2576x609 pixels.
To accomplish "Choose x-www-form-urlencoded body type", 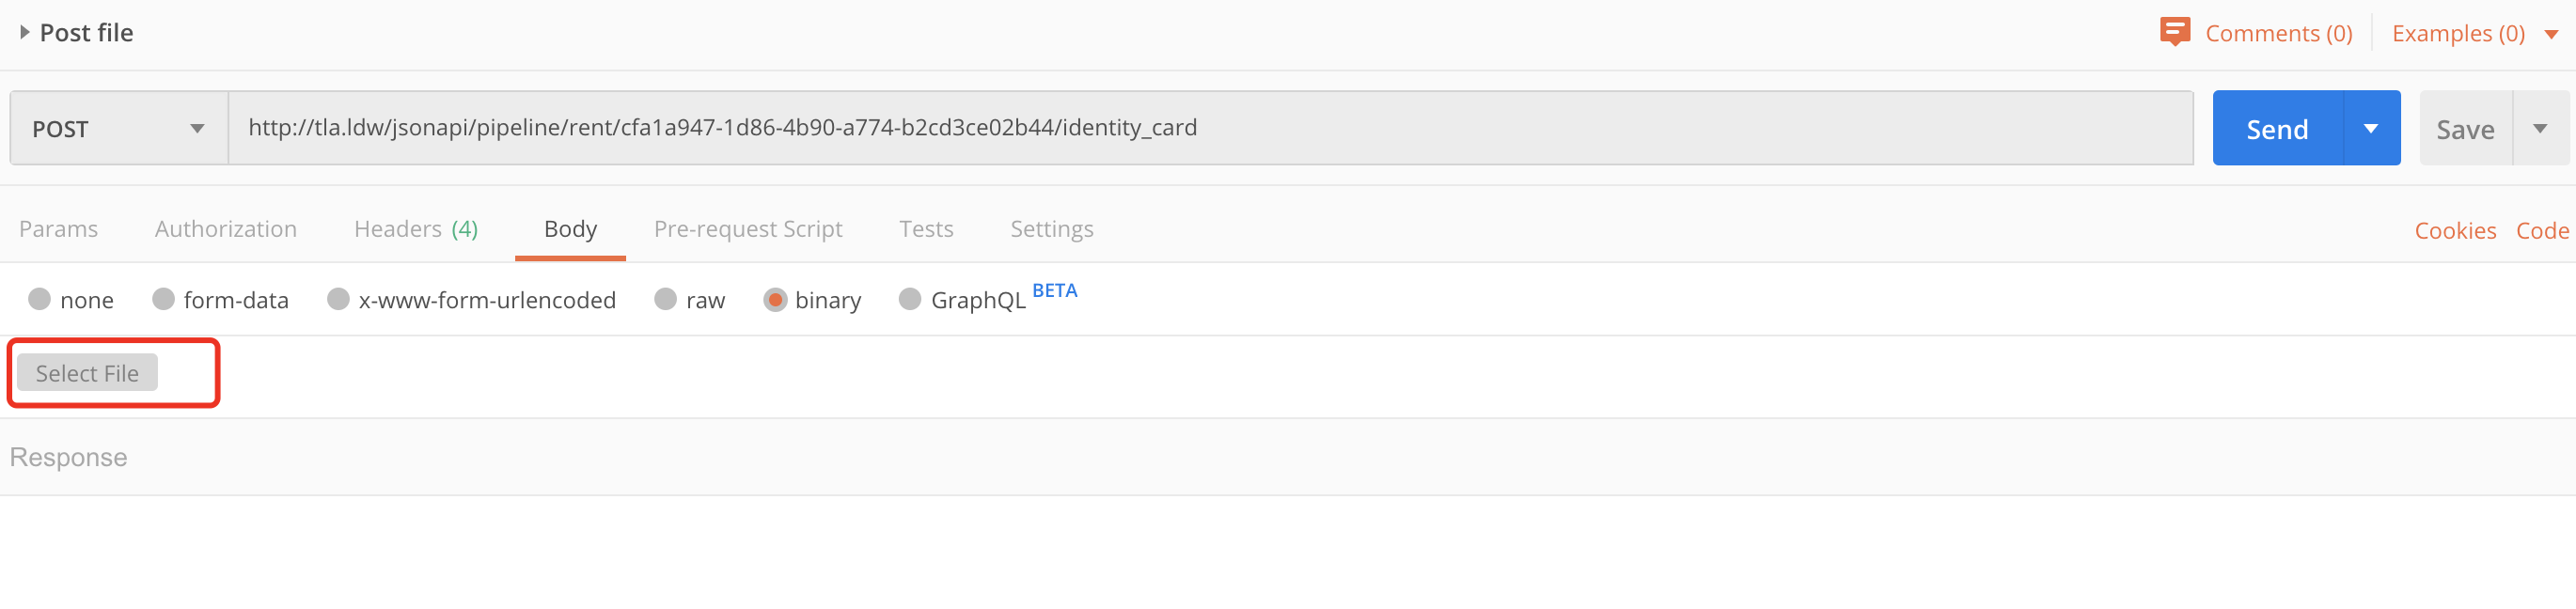I will tap(339, 299).
